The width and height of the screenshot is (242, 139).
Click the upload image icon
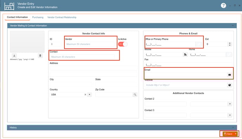coord(14,56)
